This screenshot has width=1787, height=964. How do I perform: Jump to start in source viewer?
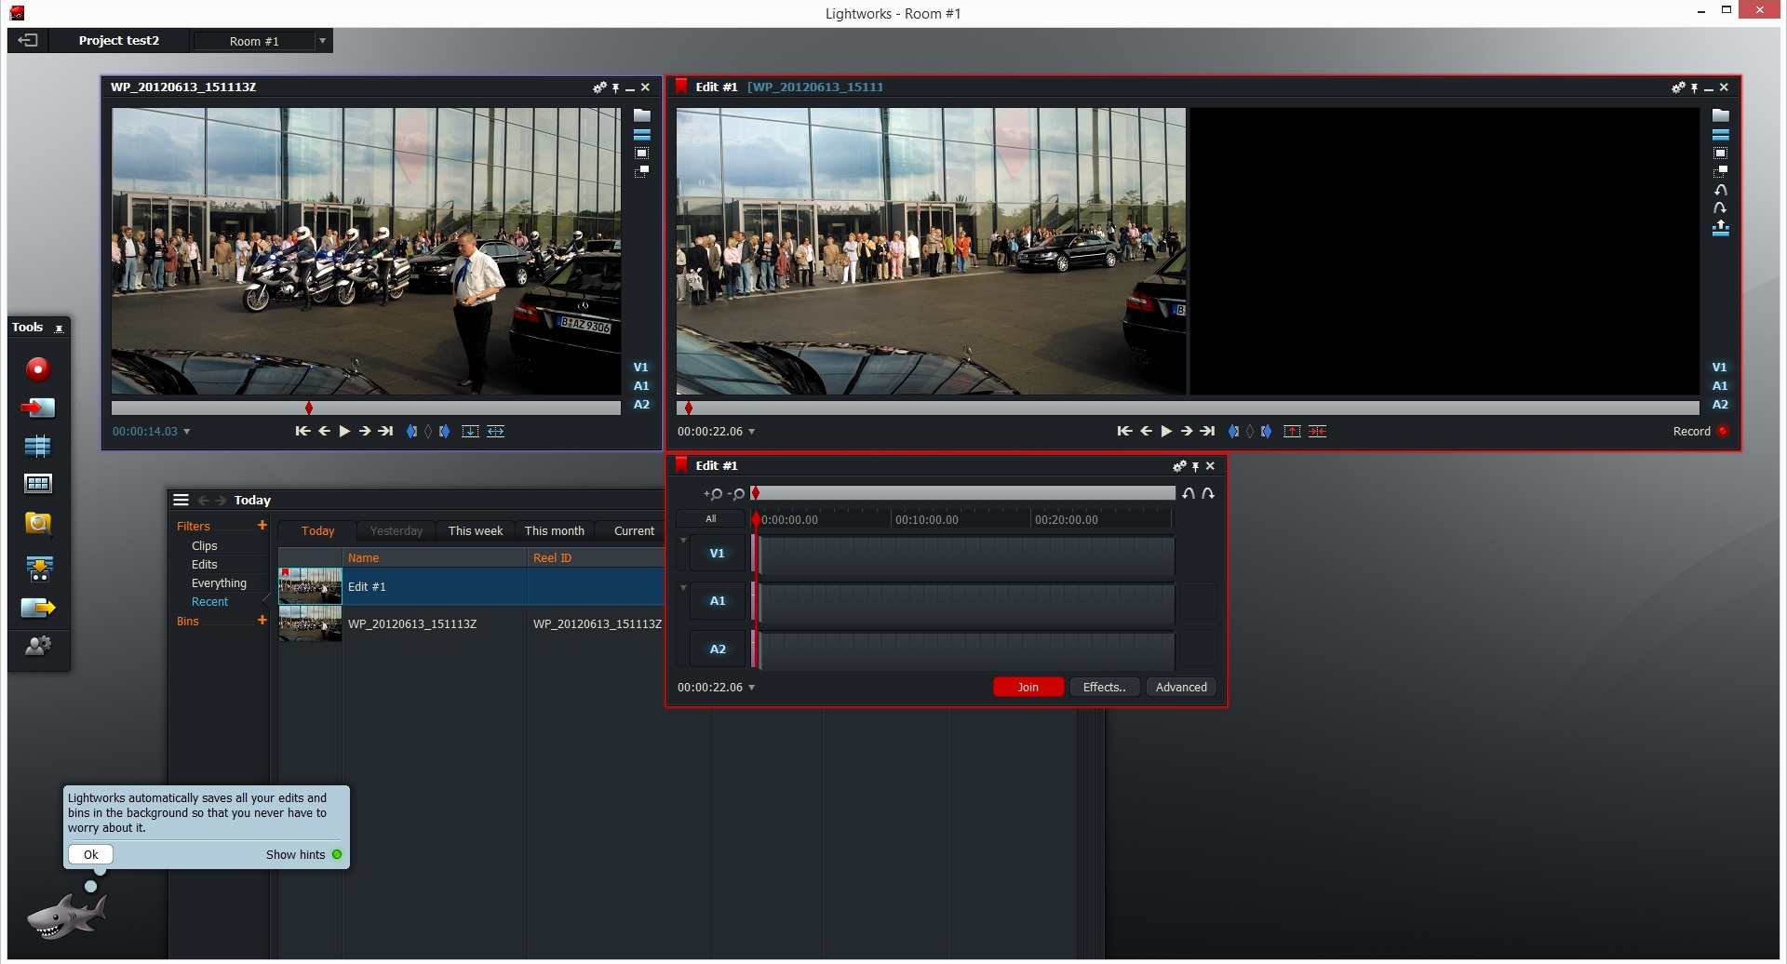point(302,431)
